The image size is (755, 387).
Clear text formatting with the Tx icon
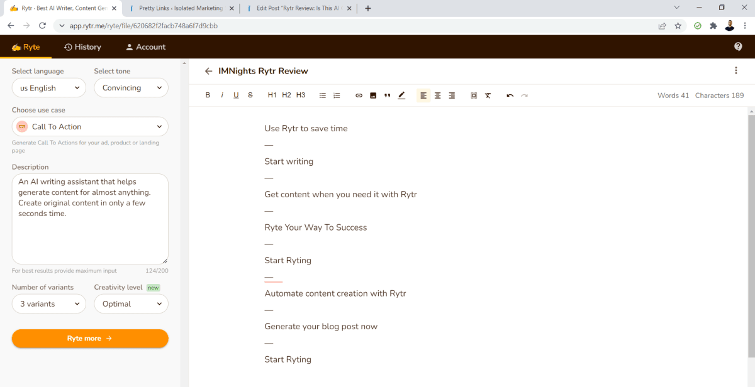[488, 95]
